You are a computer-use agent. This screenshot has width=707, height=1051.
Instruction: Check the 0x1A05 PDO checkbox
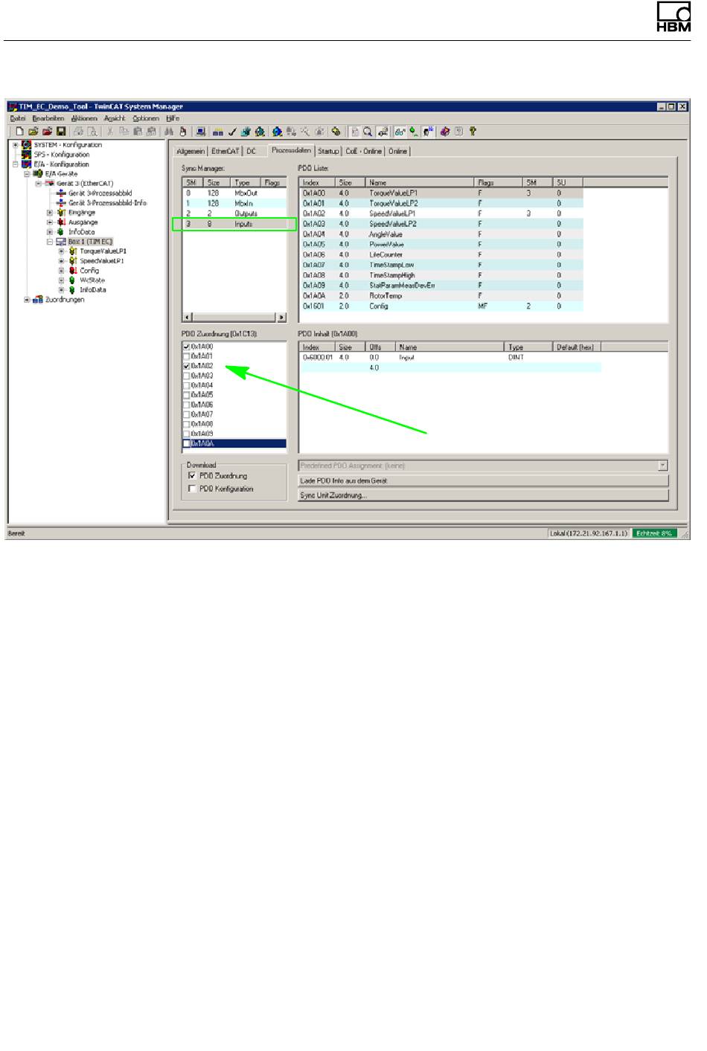pos(187,395)
